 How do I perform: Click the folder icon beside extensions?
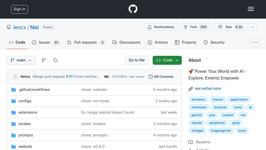[14, 112]
